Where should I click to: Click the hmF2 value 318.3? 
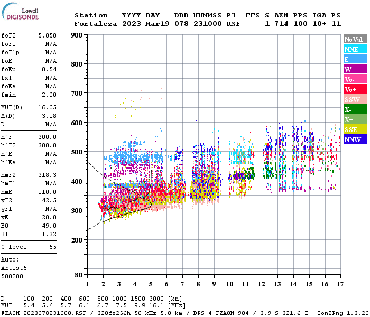coord(48,175)
